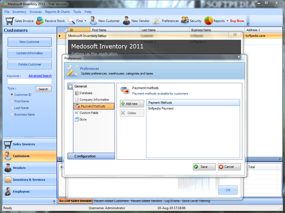Image resolution: width=285 pixels, height=213 pixels.
Task: Click the Configuration gear icon
Action: (x=70, y=156)
